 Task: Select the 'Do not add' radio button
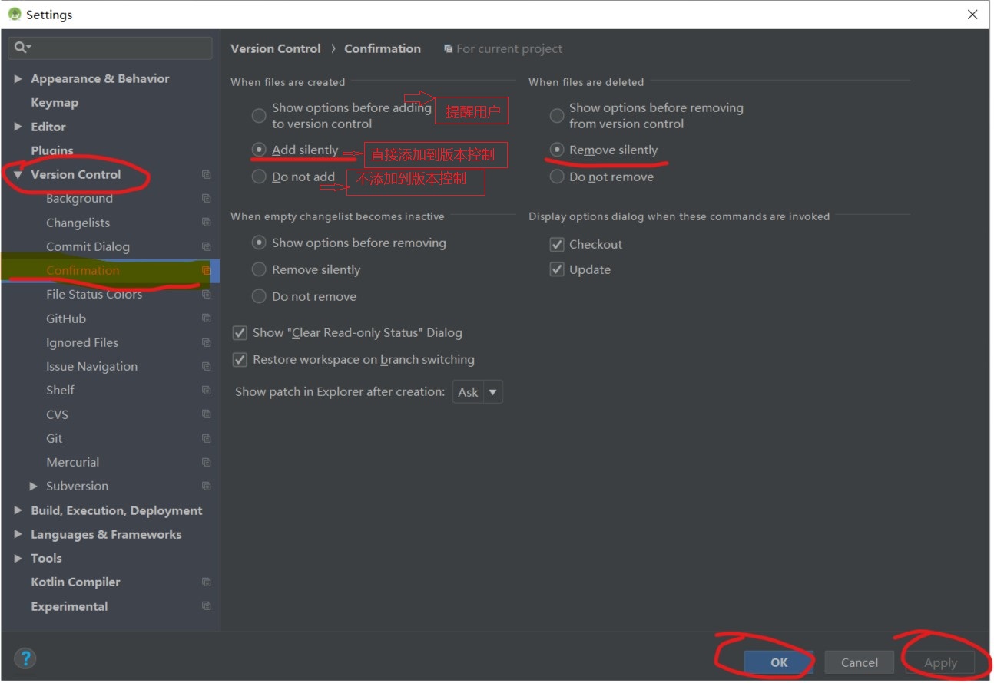[x=259, y=177]
